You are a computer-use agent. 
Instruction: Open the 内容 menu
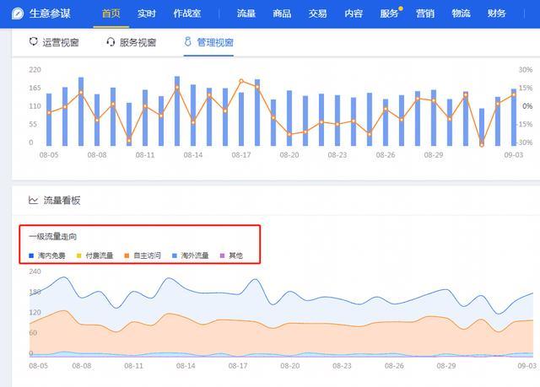tap(354, 13)
